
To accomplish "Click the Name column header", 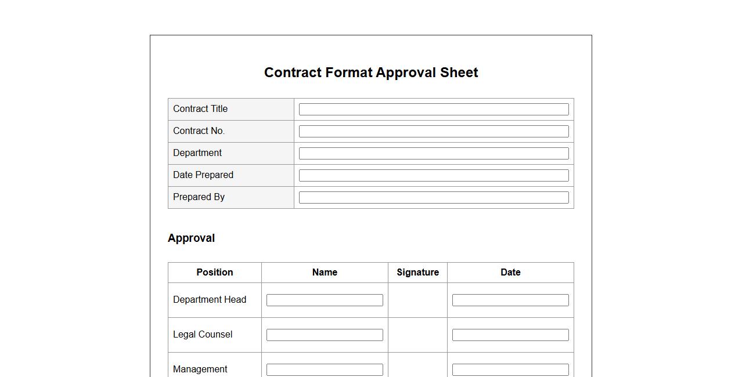I will [325, 273].
